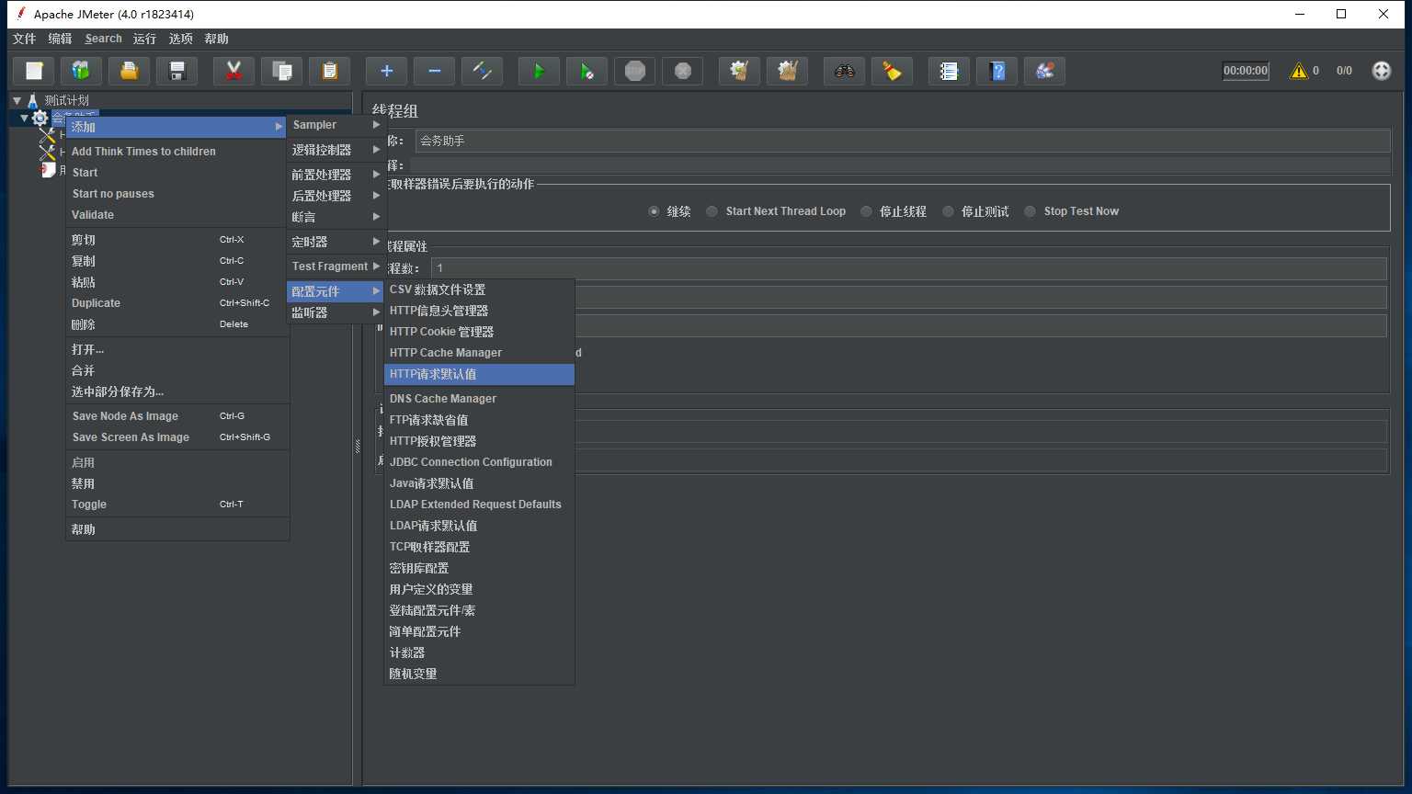Click the Search binoculars icon
The height and width of the screenshot is (794, 1412).
pos(845,71)
